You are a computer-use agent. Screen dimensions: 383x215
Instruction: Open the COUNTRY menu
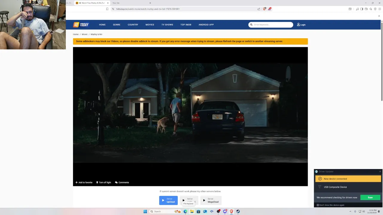coord(133,25)
